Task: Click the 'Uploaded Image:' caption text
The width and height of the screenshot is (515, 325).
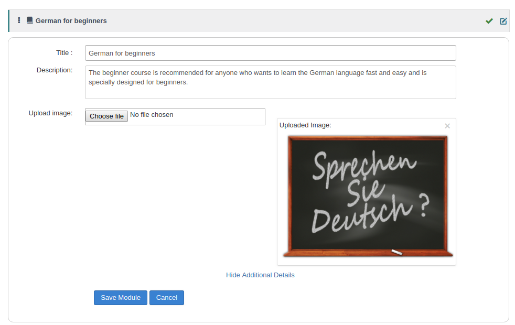Action: click(305, 125)
